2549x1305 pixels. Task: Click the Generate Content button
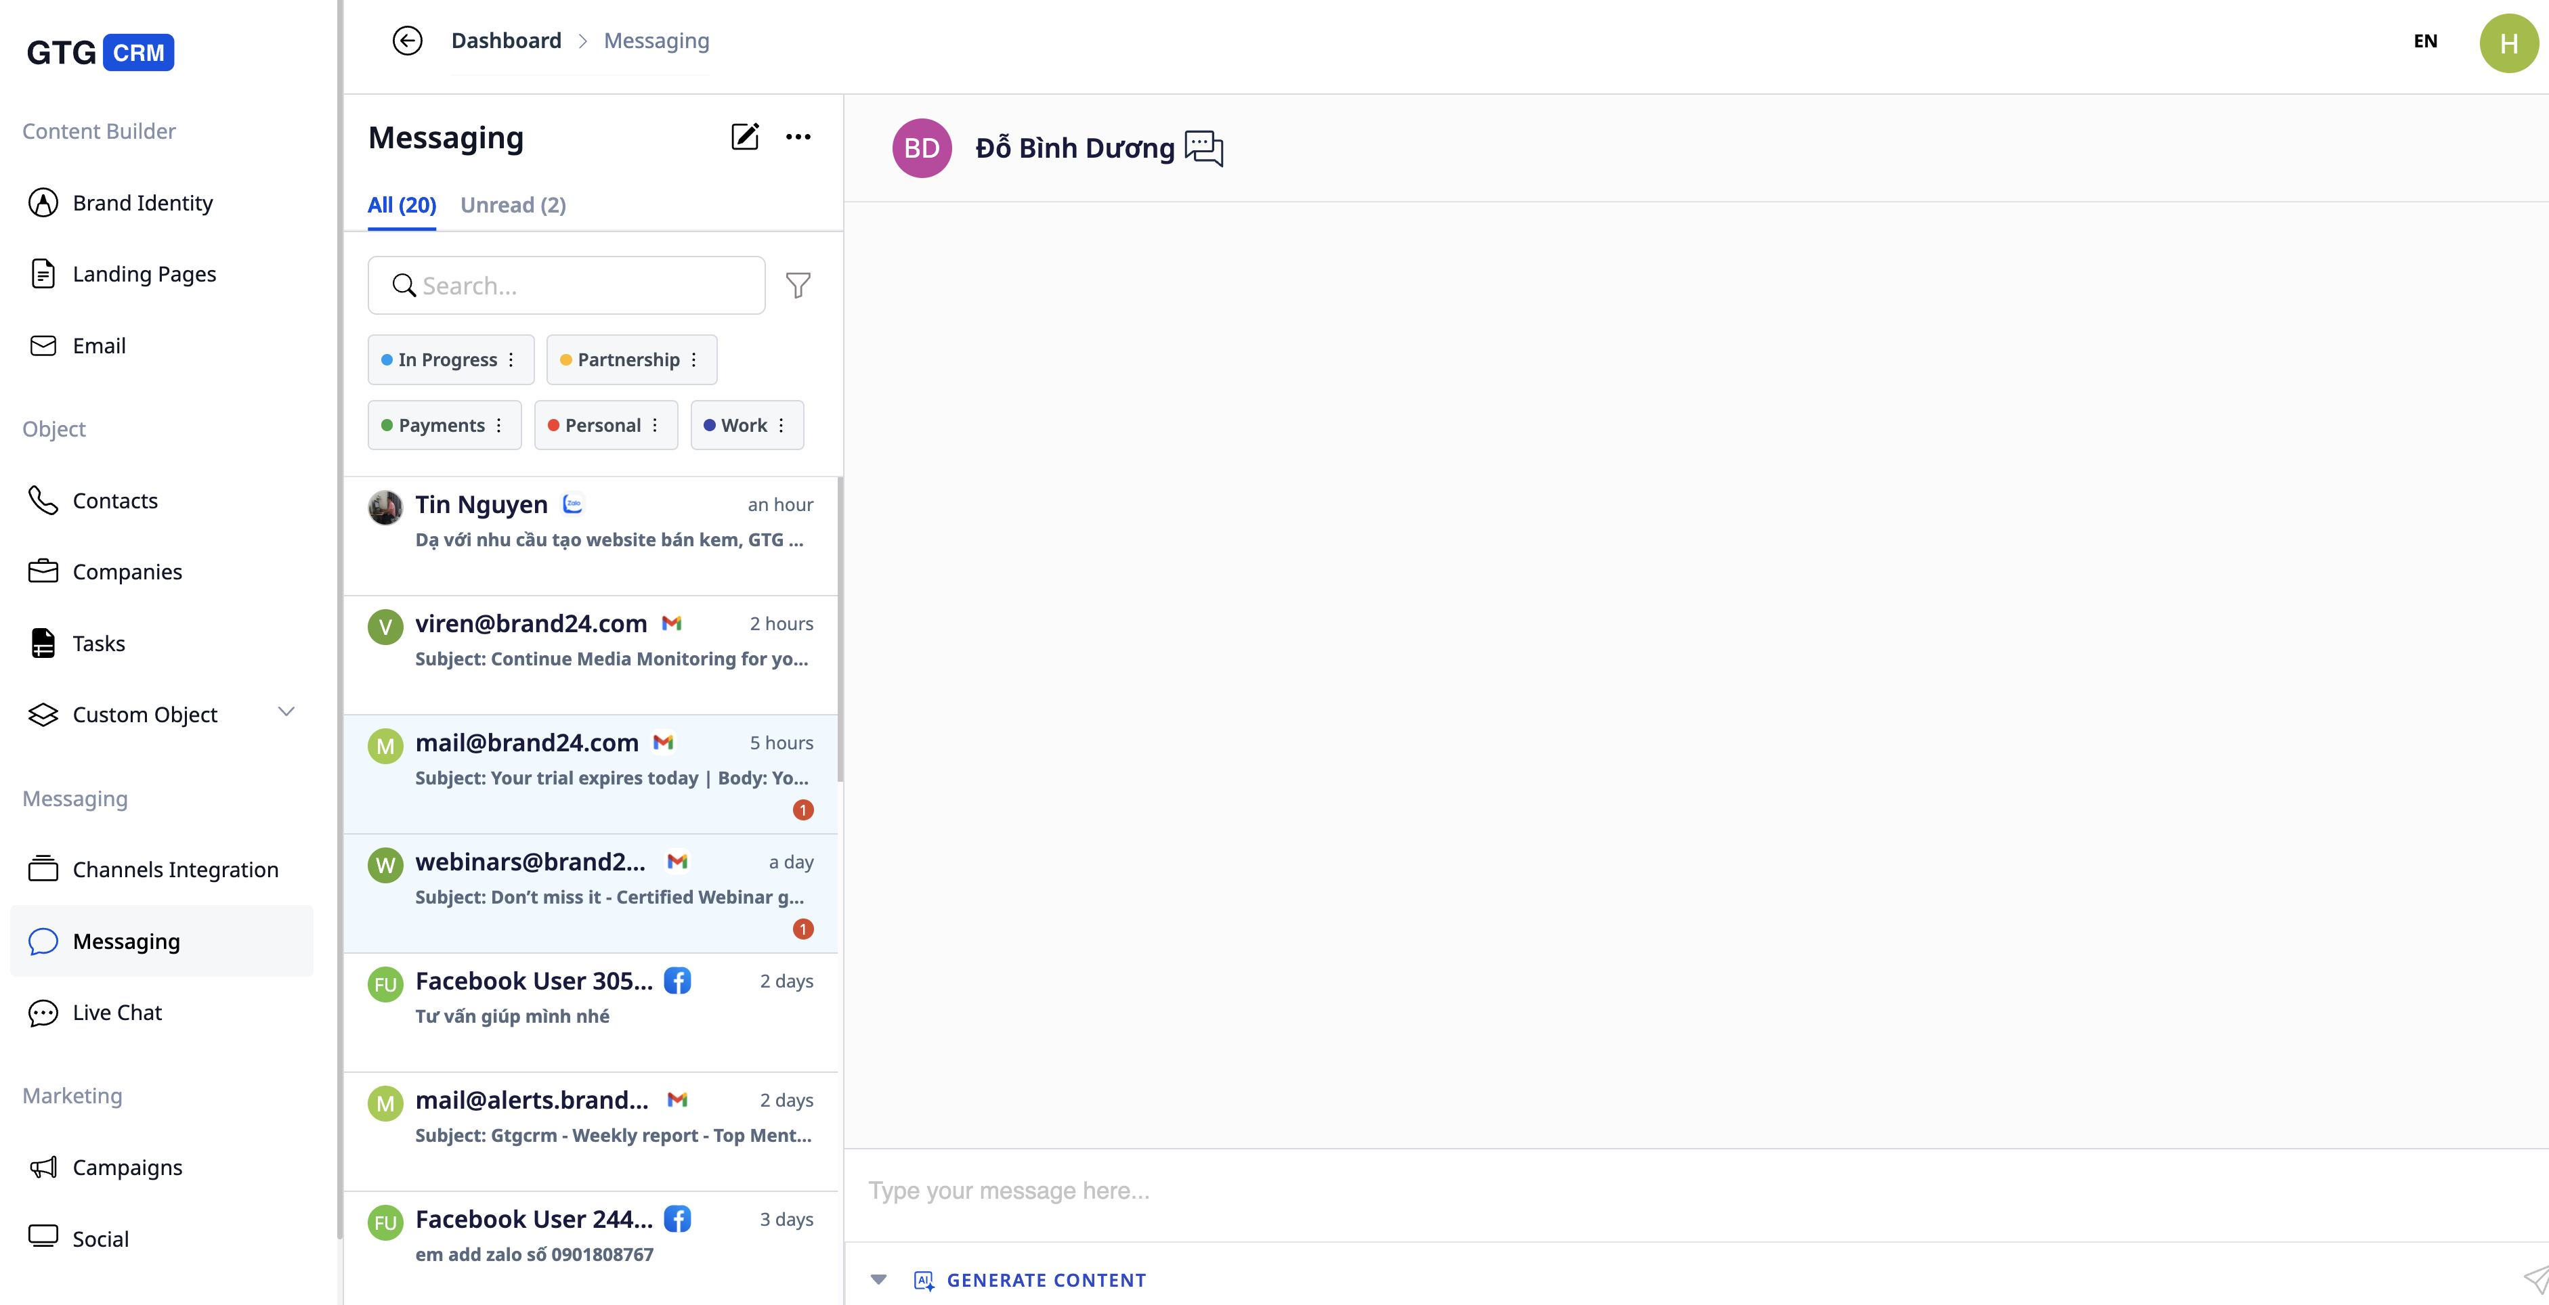click(1045, 1279)
